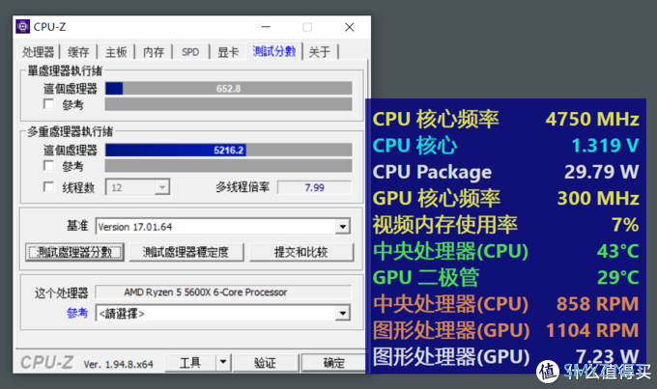657x389 pixels.
Task: Switch to the 处理器 tab
Action: point(38,52)
